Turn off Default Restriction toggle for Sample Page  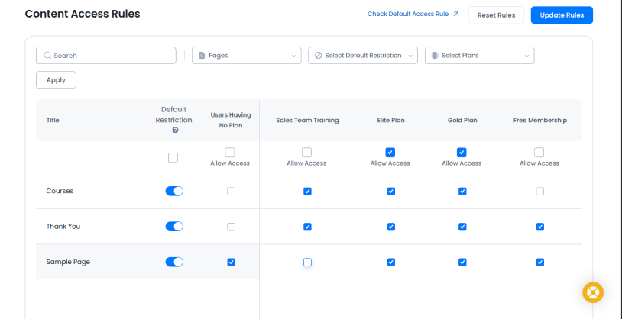tap(174, 262)
